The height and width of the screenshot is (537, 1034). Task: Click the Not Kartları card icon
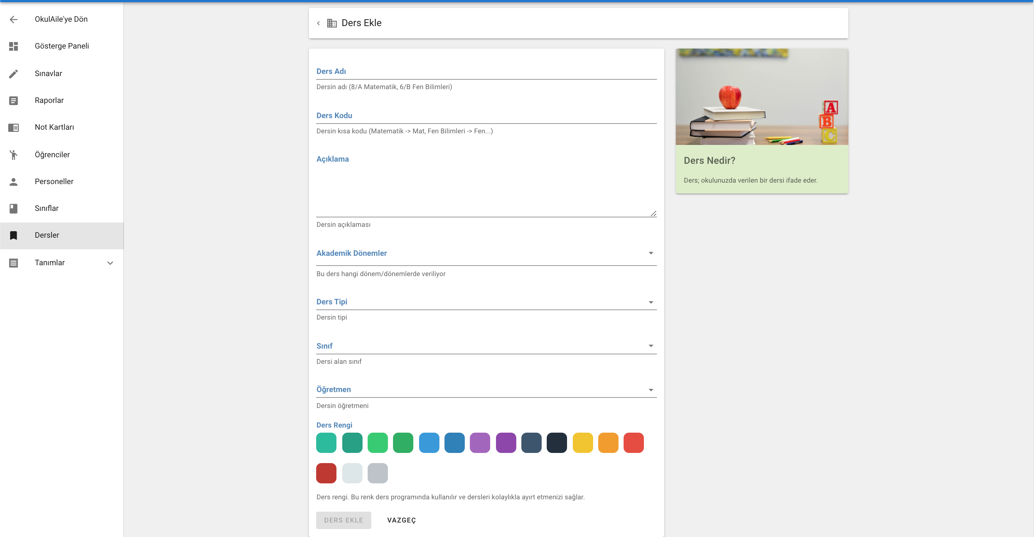point(14,128)
